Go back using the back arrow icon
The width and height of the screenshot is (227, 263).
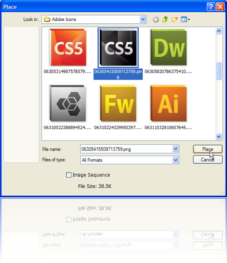point(156,19)
